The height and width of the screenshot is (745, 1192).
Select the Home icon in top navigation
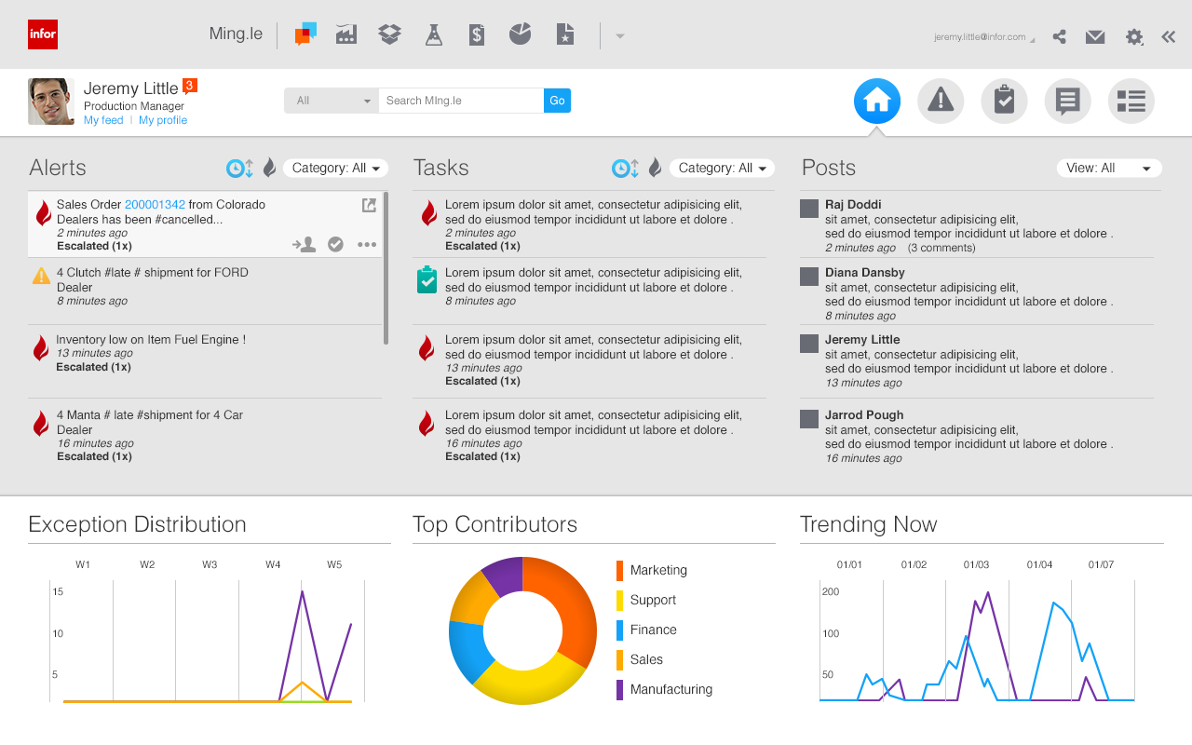[x=876, y=101]
